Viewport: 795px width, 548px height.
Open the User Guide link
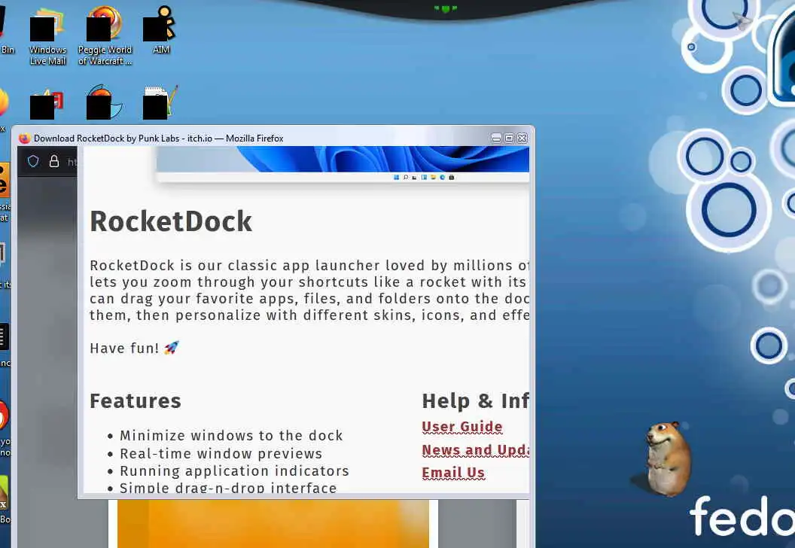click(462, 427)
